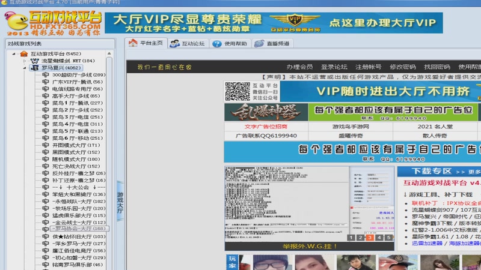The height and width of the screenshot is (270, 481).
Task: Open the 散人传奇 link
Action: point(435,136)
